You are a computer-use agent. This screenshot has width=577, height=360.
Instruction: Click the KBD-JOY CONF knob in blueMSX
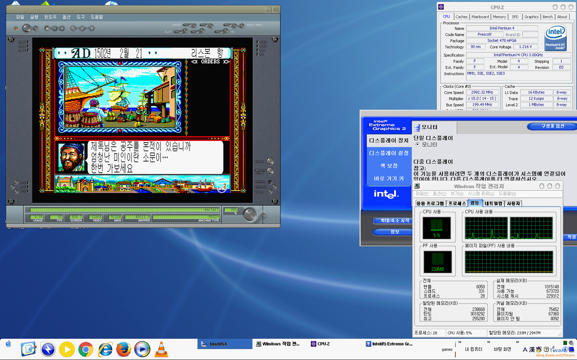tap(270, 171)
